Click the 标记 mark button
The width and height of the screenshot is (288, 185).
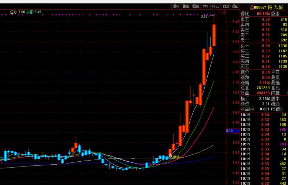pos(215,6)
